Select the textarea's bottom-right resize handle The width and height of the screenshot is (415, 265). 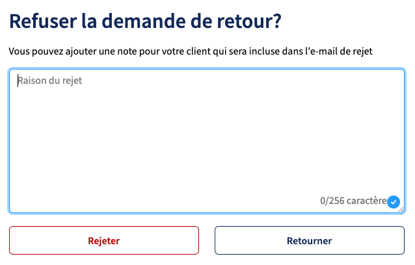pyautogui.click(x=401, y=210)
